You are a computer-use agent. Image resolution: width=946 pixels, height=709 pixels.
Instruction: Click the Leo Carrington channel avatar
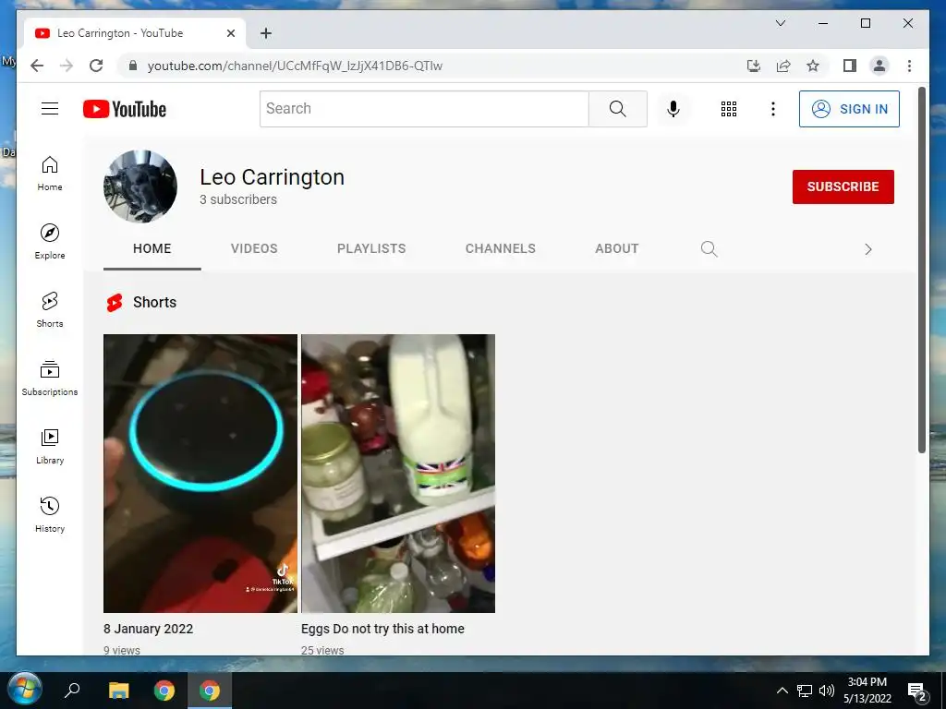click(140, 186)
